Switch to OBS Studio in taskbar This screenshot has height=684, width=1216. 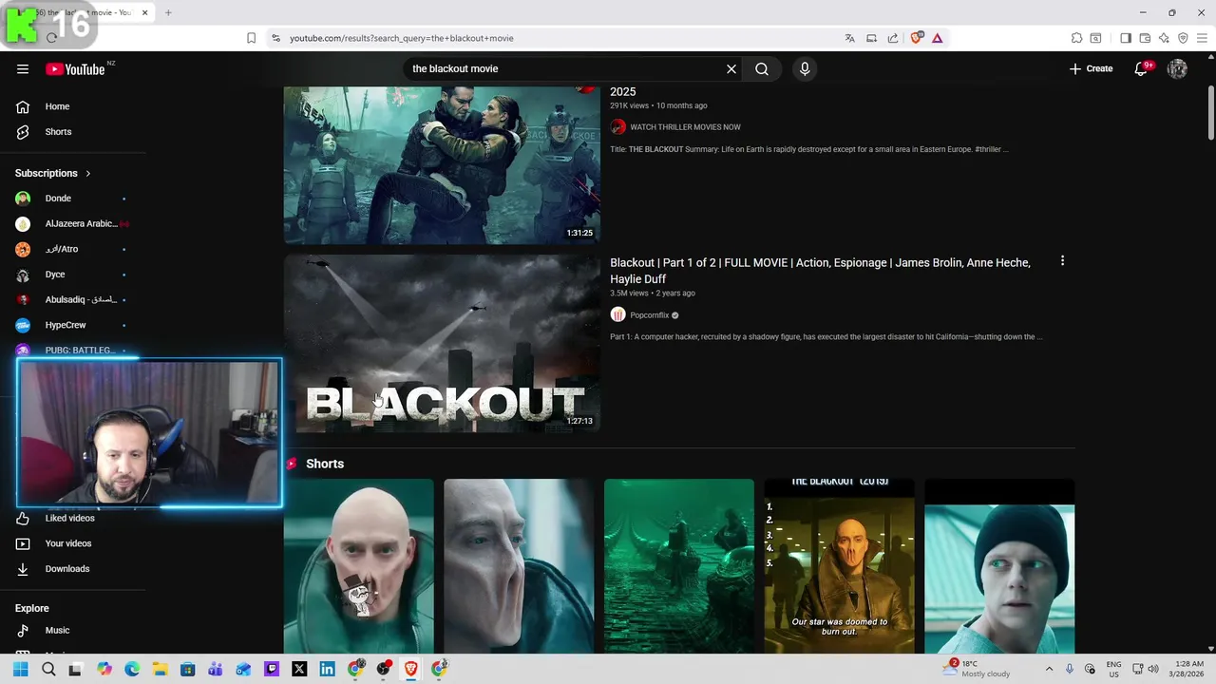(x=383, y=669)
